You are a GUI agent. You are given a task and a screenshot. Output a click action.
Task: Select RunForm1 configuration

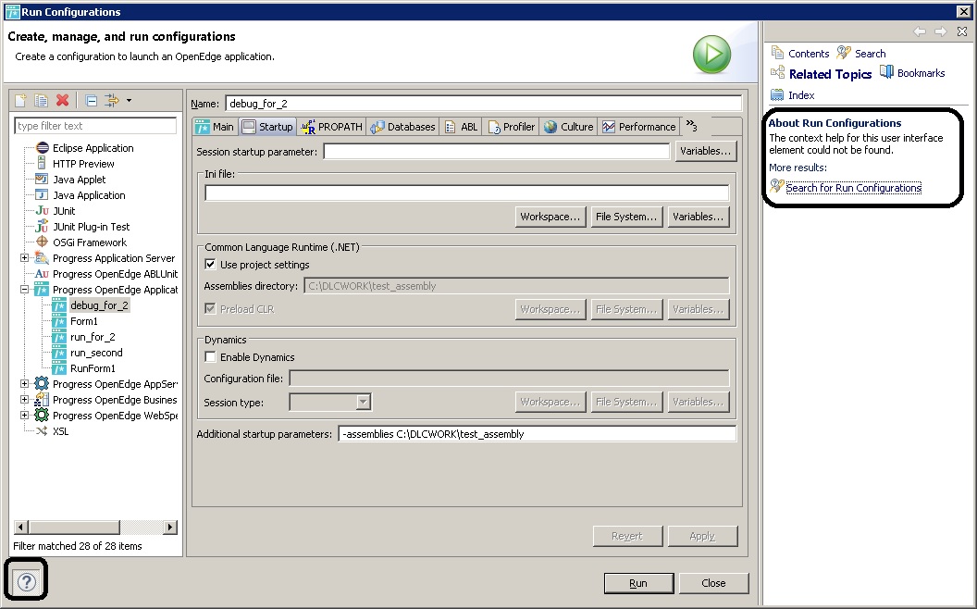pyautogui.click(x=93, y=368)
